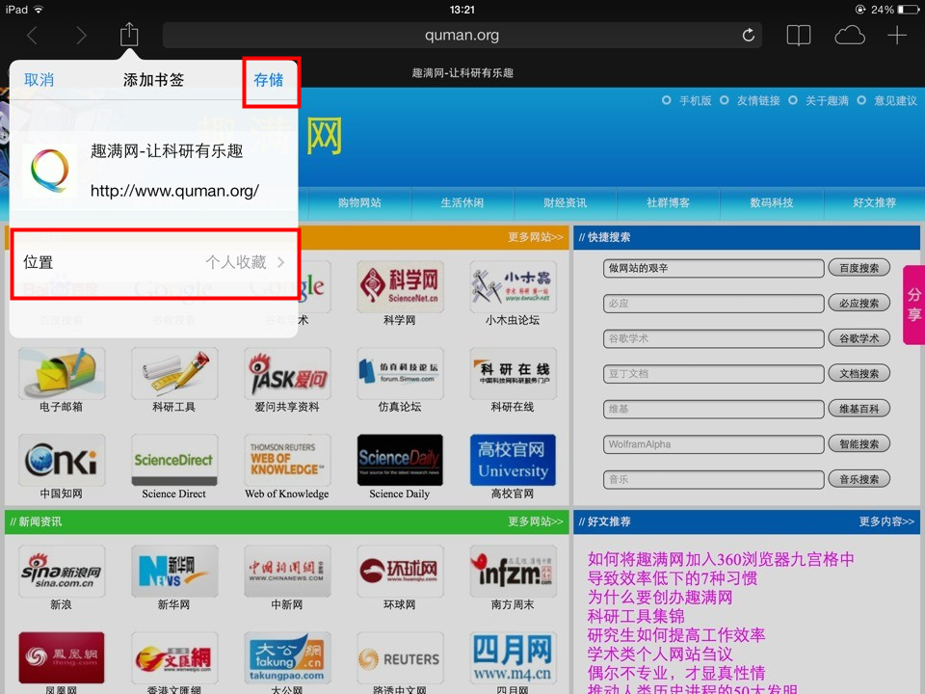The image size is (925, 694).
Task: Cancel adding the bookmark (取消)
Action: 39,80
